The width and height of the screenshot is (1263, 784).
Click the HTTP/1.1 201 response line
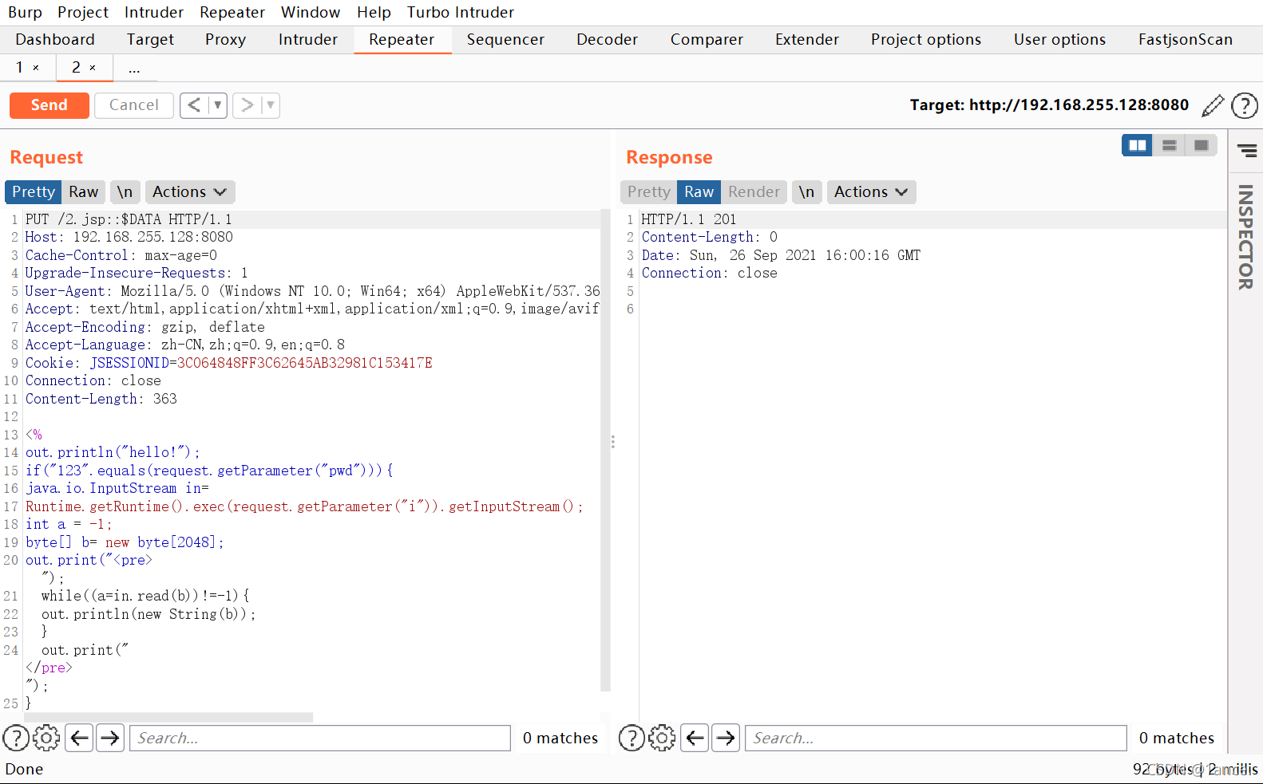point(689,219)
